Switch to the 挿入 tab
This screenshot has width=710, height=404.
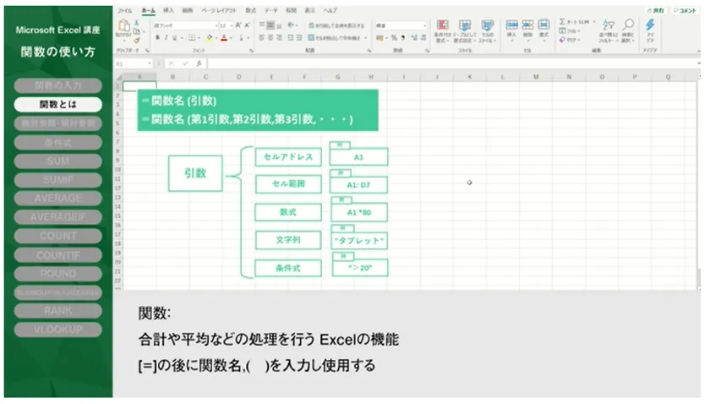coord(168,10)
